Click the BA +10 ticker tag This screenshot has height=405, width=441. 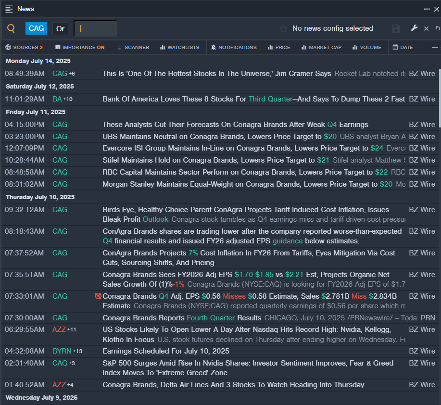pyautogui.click(x=63, y=99)
